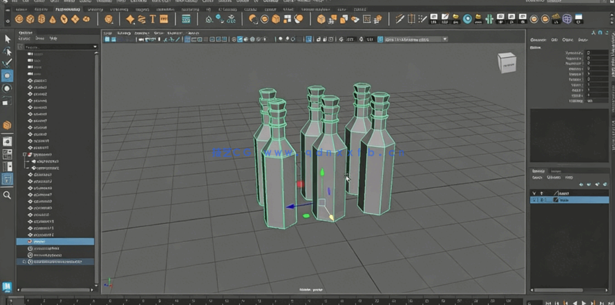Screen dimensions: 615x305
Task: Select the highlighted item in Outliner list
Action: [x=55, y=242]
